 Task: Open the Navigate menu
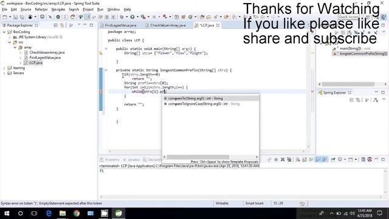58,10
